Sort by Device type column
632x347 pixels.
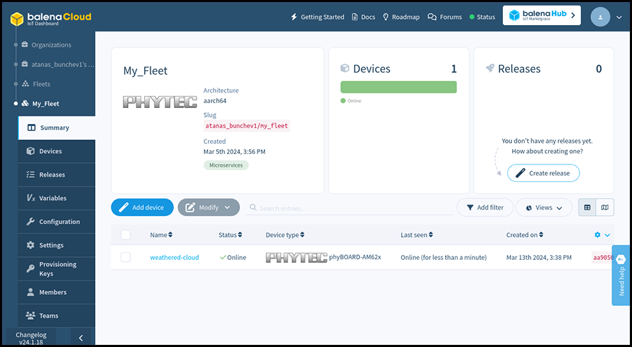click(x=285, y=235)
